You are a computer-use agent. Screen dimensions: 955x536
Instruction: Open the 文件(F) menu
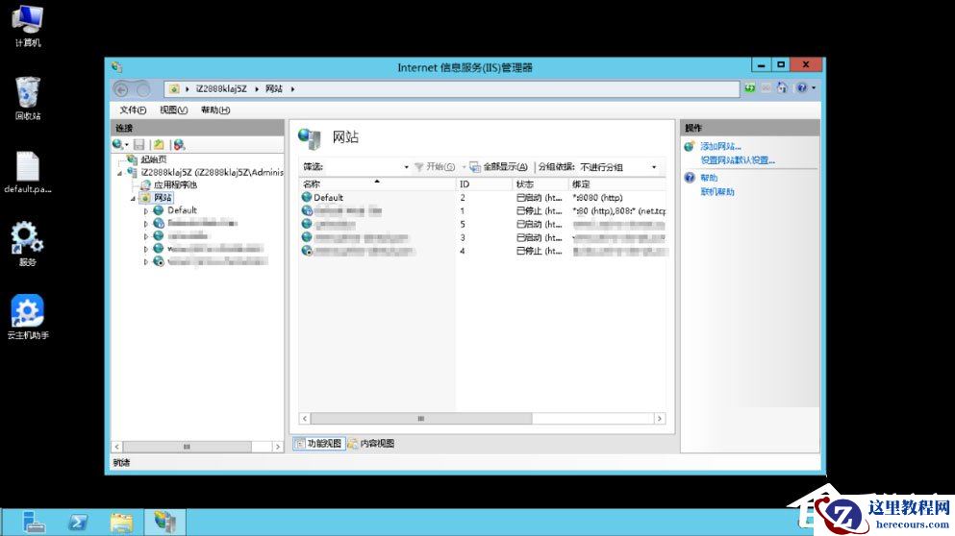132,110
